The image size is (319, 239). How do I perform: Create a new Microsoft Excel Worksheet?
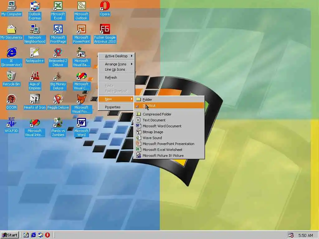tap(169, 150)
